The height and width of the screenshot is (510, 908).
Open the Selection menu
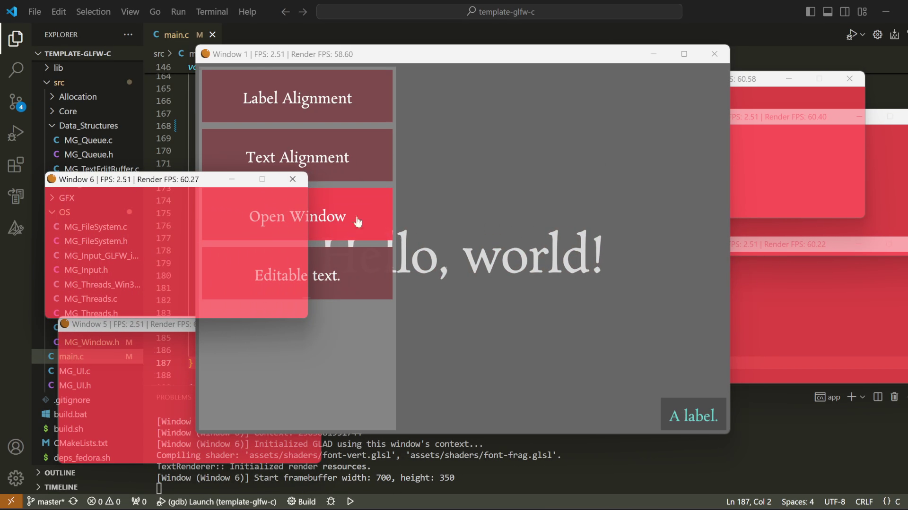point(93,12)
